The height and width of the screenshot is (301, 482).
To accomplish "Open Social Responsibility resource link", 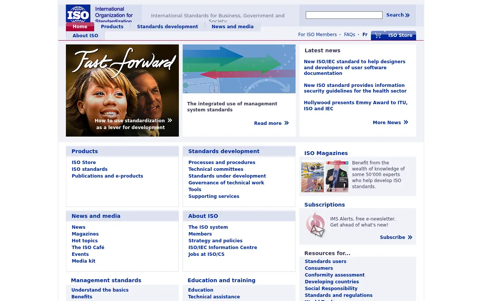I will click(331, 289).
